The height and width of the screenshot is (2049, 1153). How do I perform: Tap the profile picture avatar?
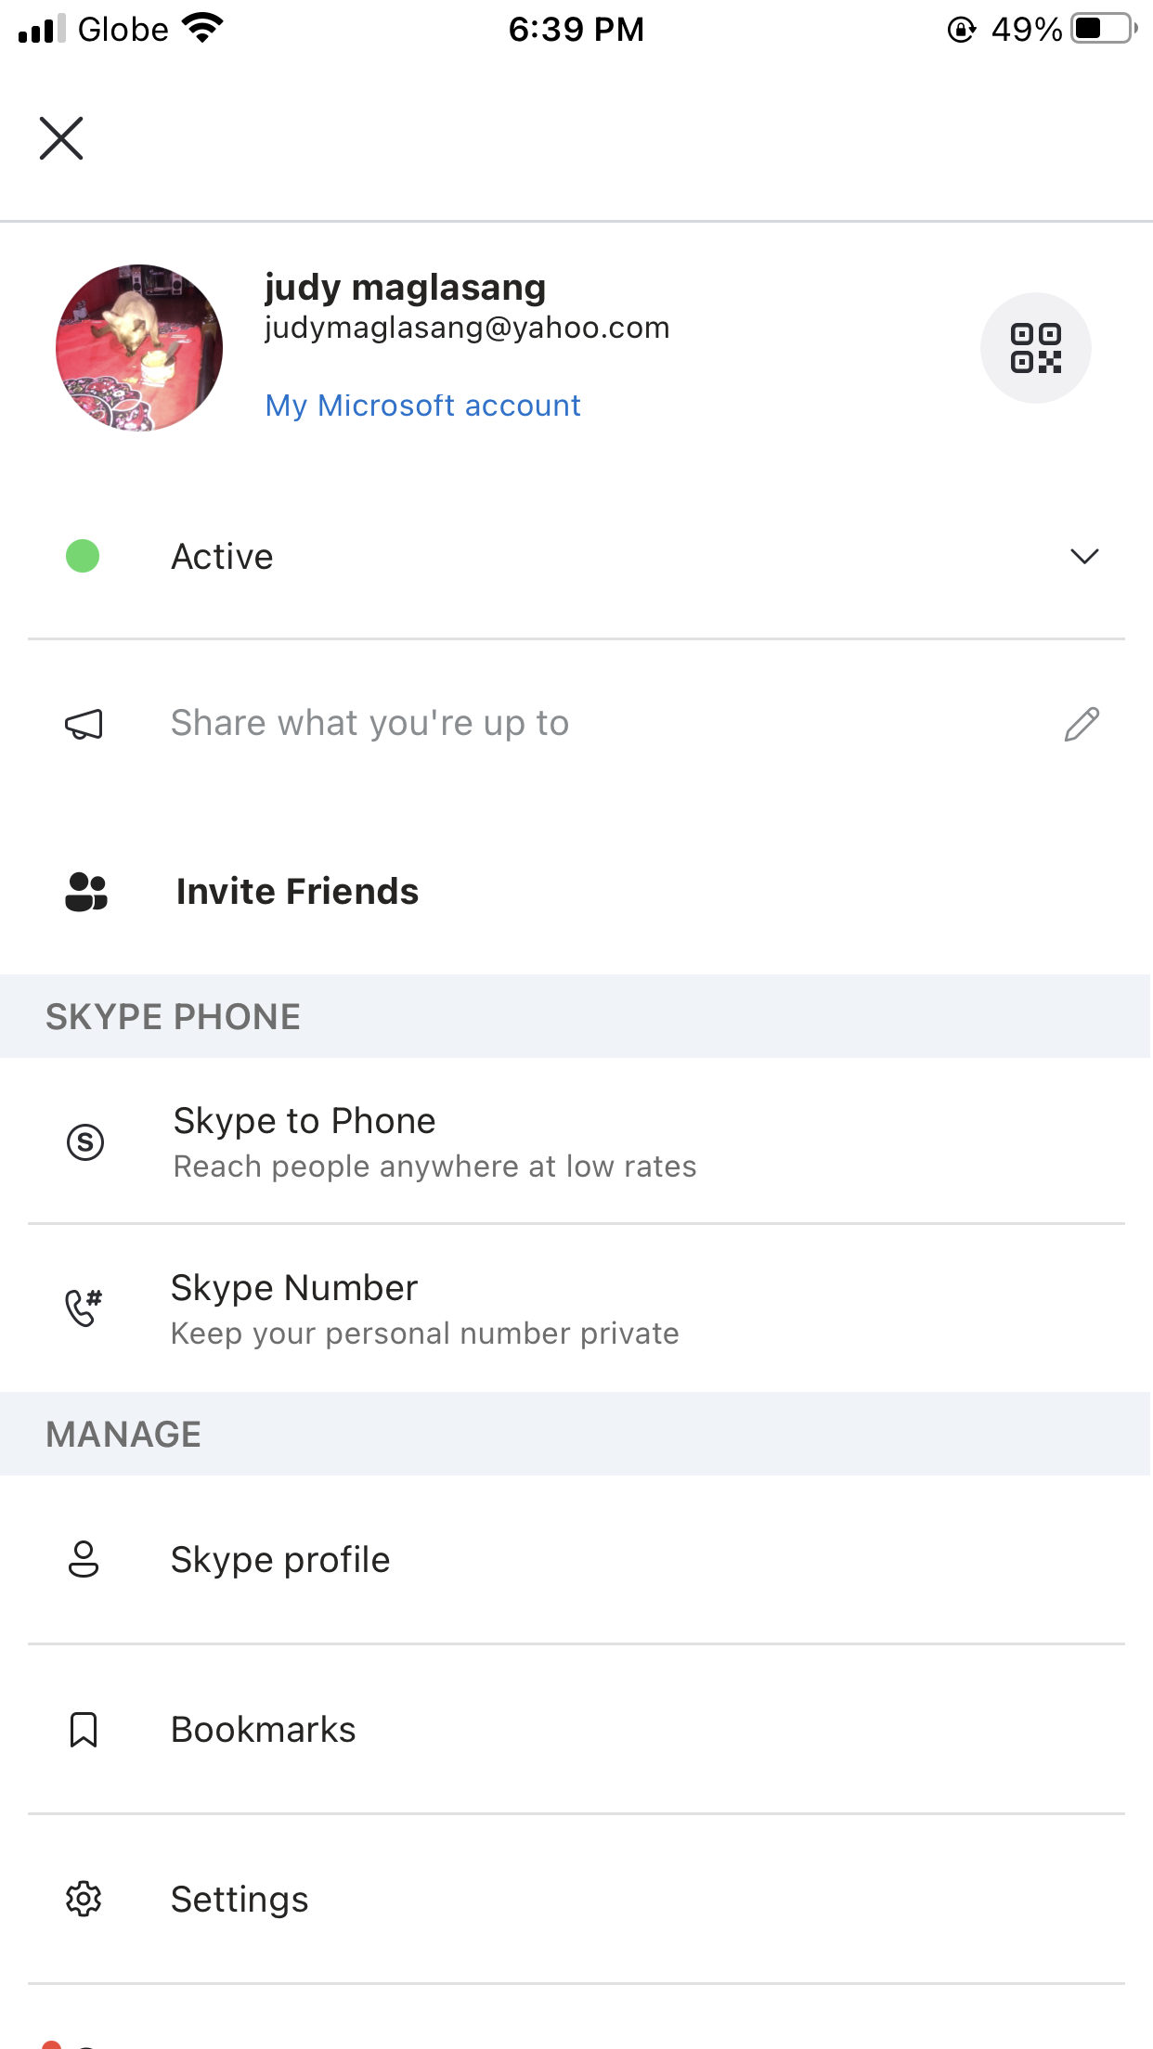(x=139, y=348)
